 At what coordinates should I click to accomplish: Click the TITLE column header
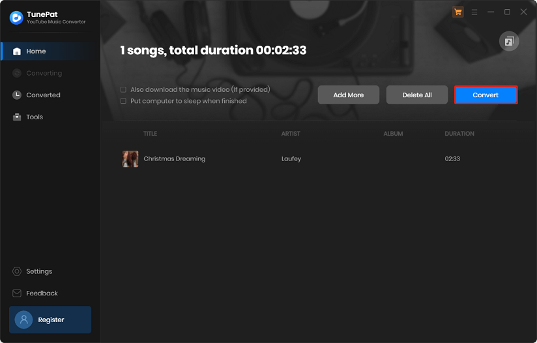(x=150, y=134)
